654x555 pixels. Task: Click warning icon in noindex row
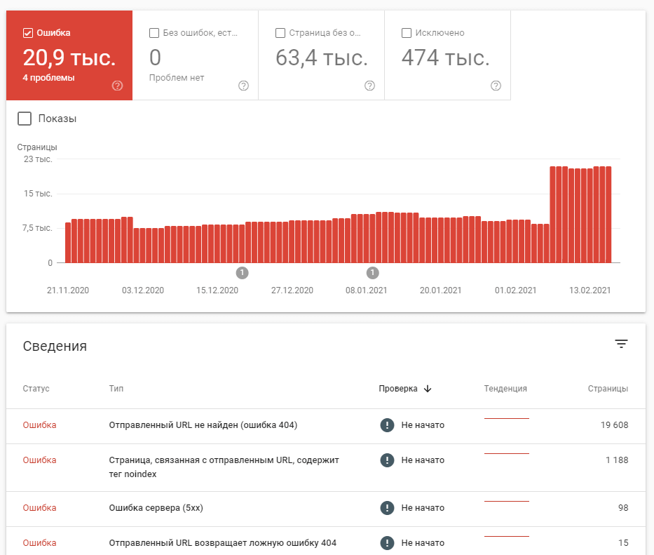(387, 460)
